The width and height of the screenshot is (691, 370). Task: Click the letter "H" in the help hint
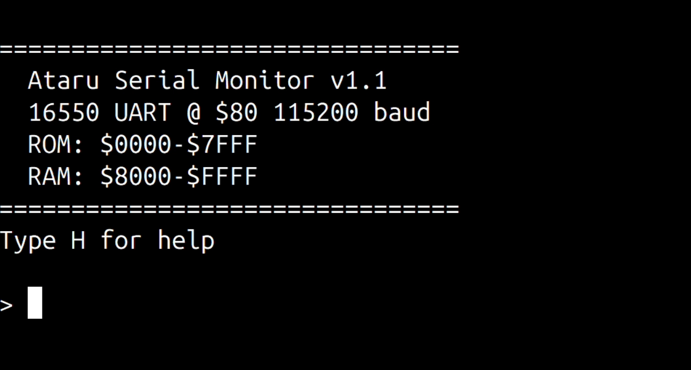click(x=78, y=241)
